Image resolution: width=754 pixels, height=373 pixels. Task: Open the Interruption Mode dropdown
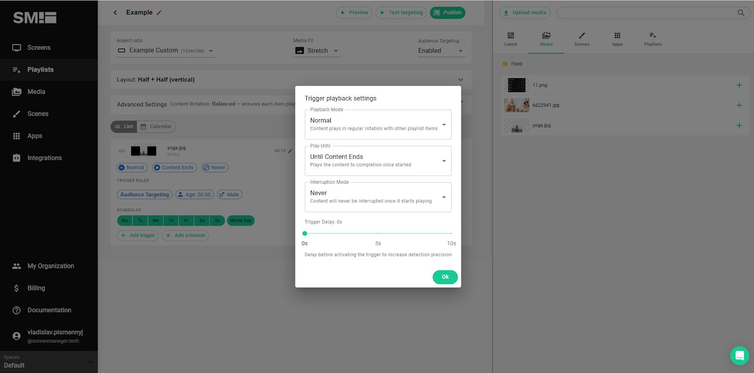pos(378,197)
